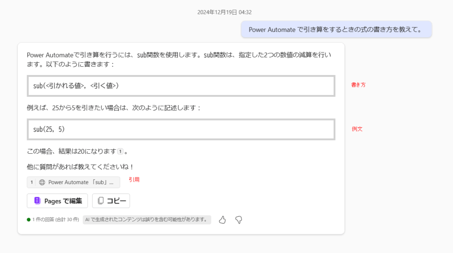Click the 2024年12月19日 04:32 timestamp
The image size is (453, 253).
click(x=224, y=12)
